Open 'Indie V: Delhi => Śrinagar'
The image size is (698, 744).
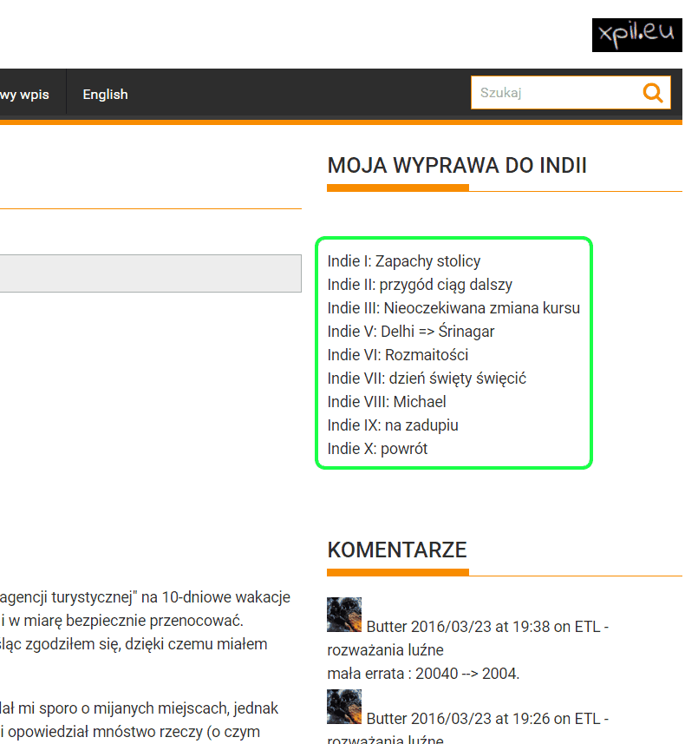(x=411, y=331)
